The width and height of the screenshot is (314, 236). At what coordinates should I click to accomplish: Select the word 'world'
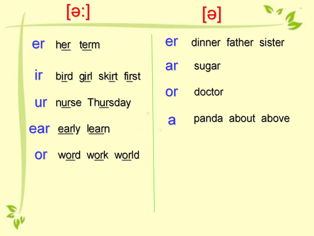click(x=127, y=155)
